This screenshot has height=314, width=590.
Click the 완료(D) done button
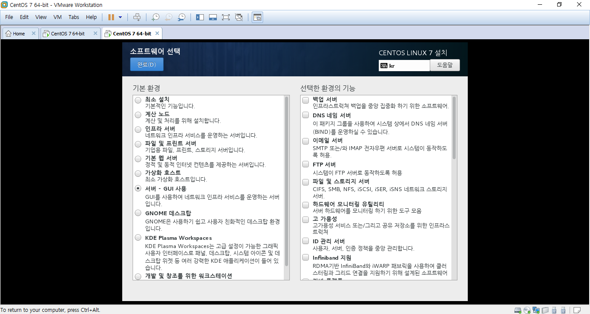coord(147,64)
